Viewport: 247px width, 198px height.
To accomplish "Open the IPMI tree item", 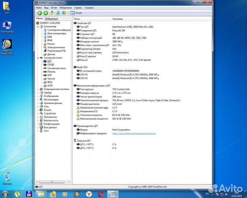I will (x=50, y=40).
